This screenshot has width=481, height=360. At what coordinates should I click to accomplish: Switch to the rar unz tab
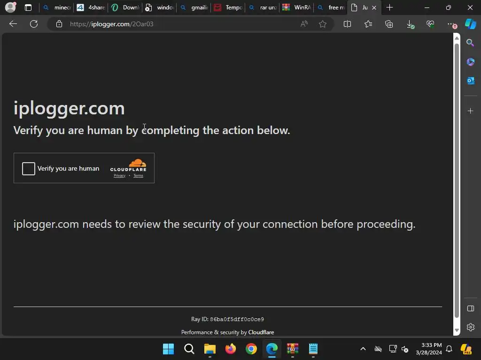(x=263, y=7)
